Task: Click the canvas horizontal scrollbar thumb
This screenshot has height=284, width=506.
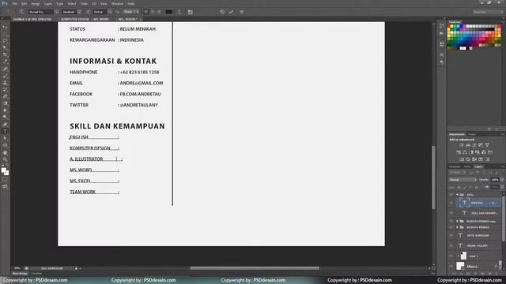Action: coord(255,268)
